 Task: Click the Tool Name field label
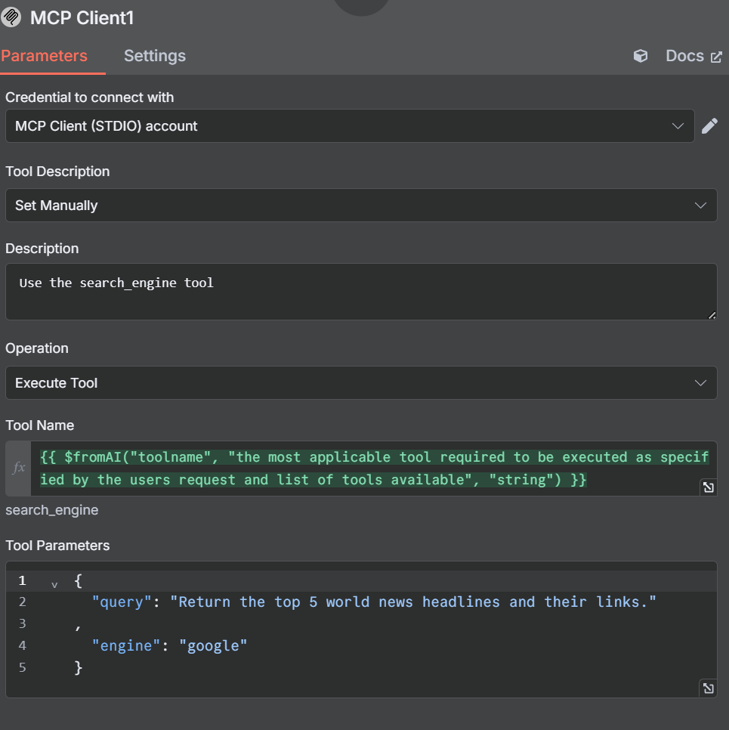tap(39, 425)
